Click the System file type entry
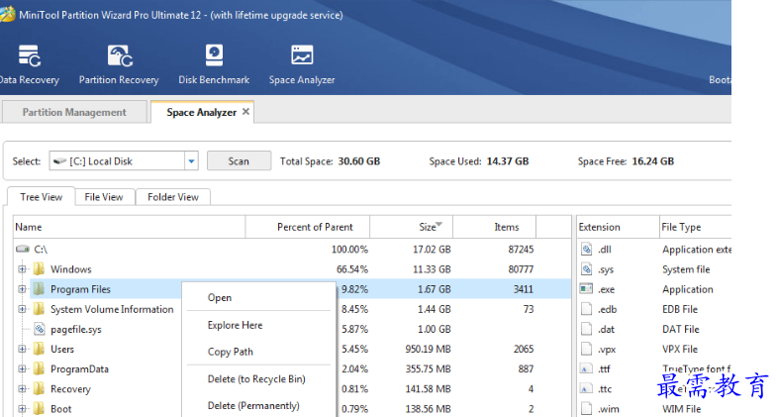Image resolution: width=777 pixels, height=417 pixels. click(686, 269)
